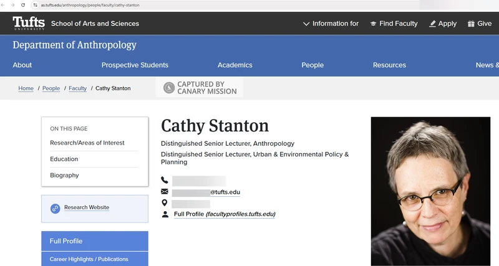Go to Faculty breadcrumb link

click(x=77, y=88)
